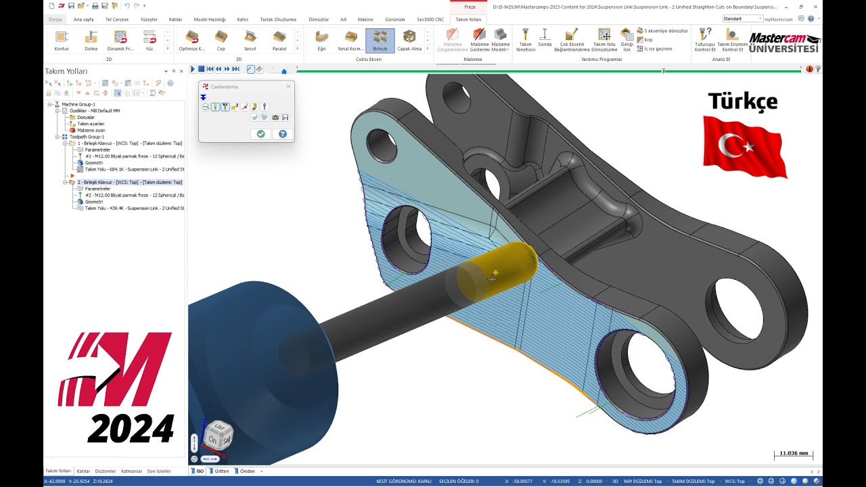Collapse the Toolpath Group-1 node
This screenshot has height=487, width=866.
click(x=58, y=137)
